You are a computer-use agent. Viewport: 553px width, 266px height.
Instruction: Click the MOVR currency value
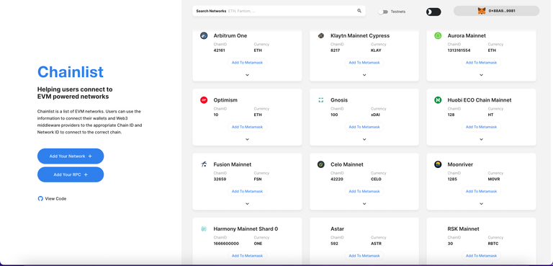coord(494,179)
